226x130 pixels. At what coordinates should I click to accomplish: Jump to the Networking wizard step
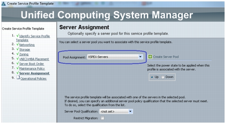tap(27, 45)
